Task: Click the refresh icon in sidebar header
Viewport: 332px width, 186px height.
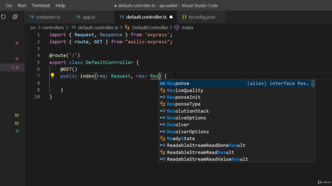Action: (4, 17)
